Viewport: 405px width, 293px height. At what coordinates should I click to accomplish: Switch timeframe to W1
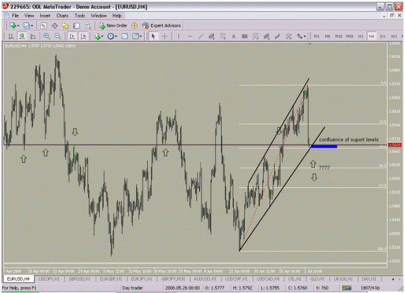393,36
